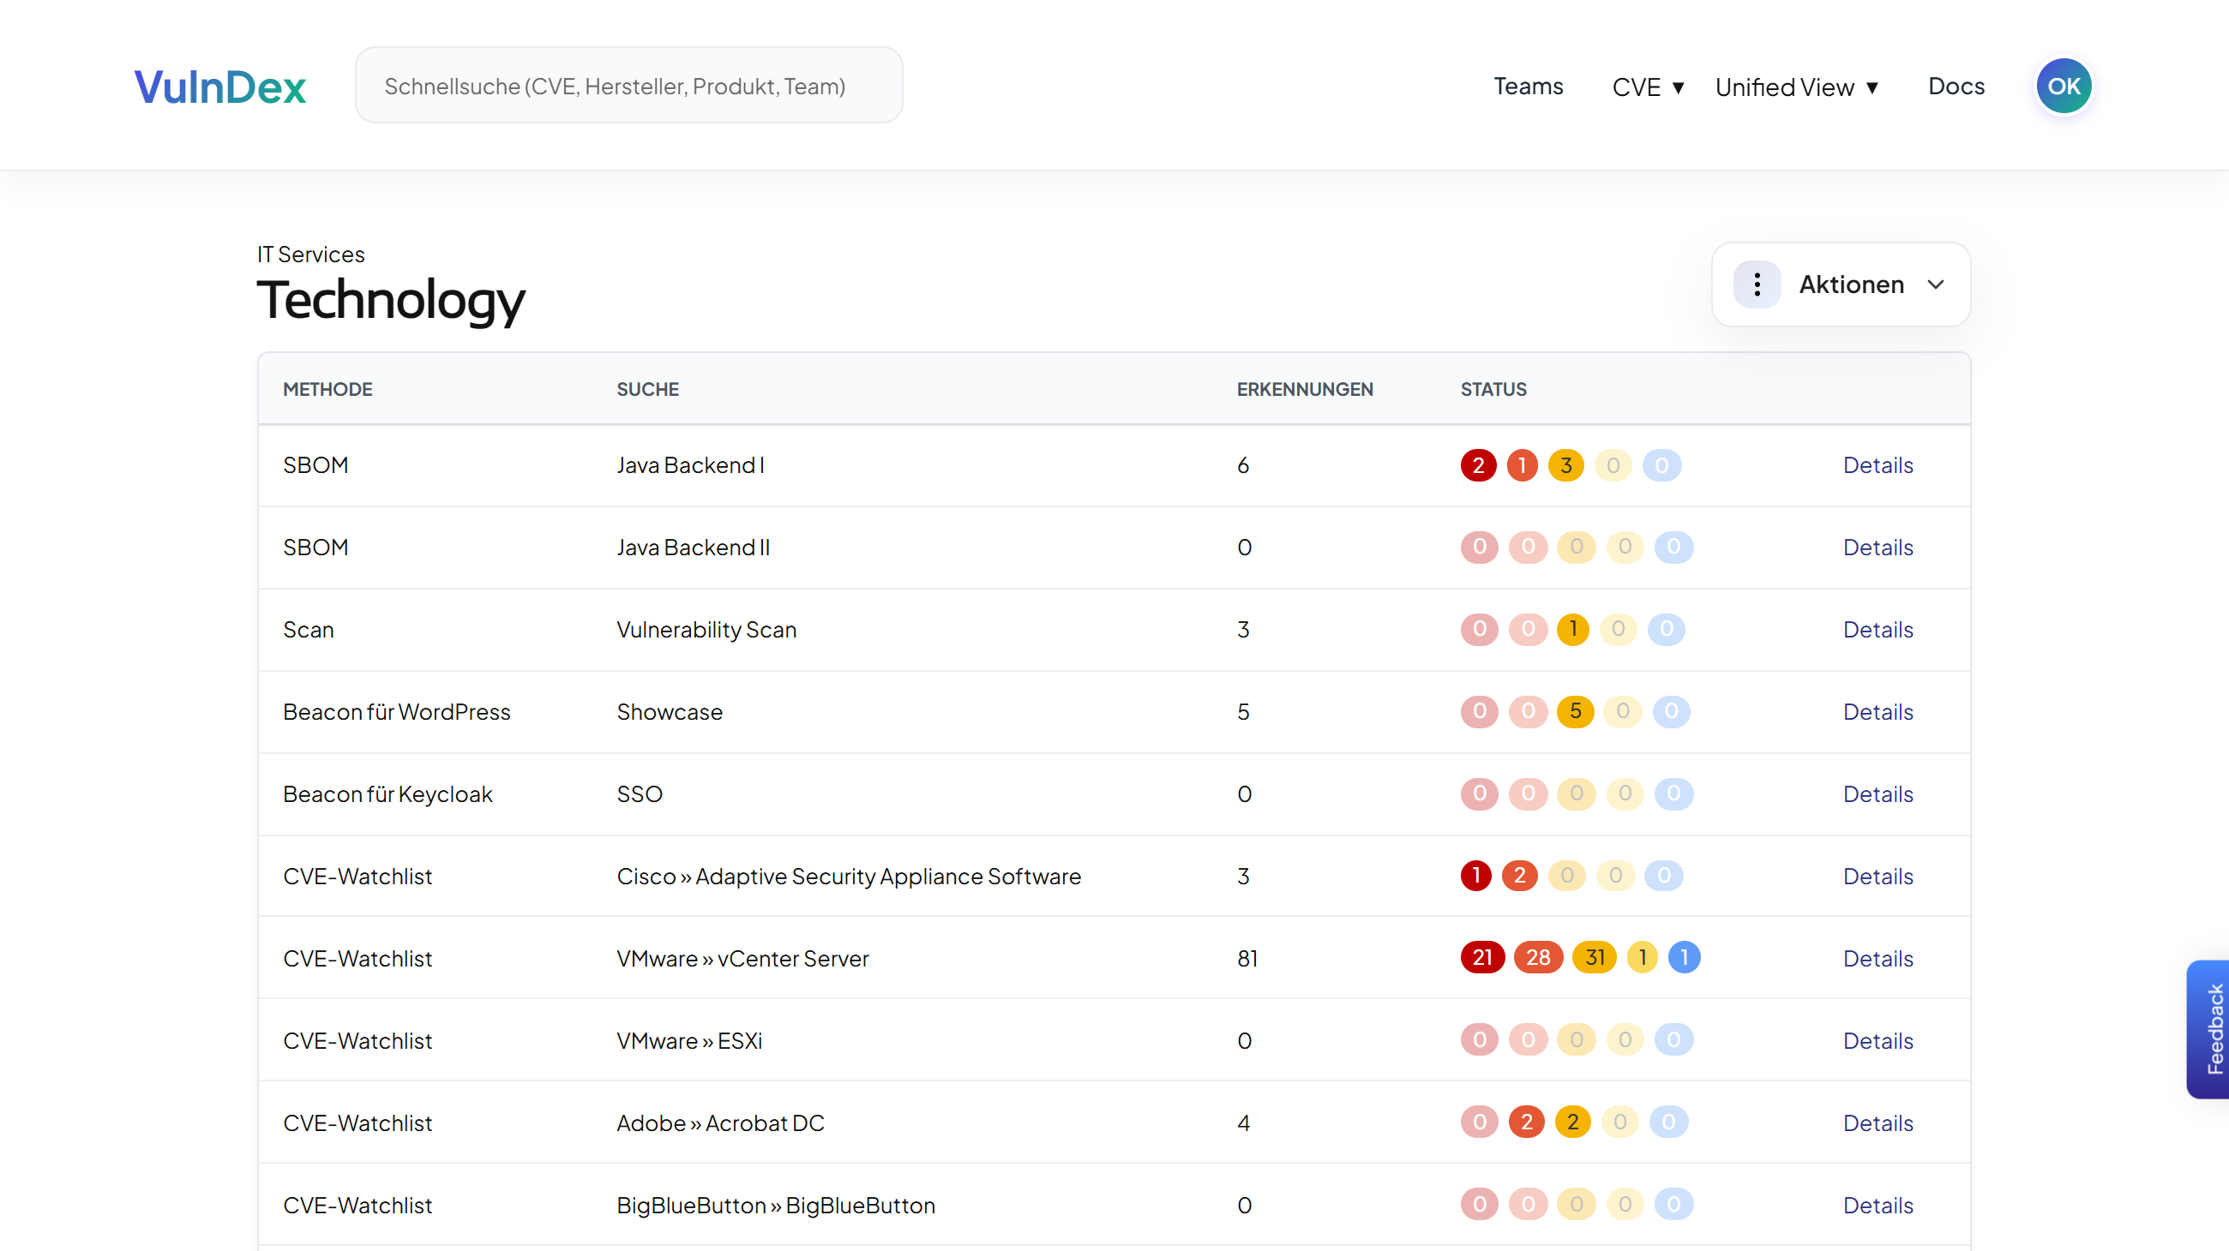This screenshot has width=2229, height=1251.
Task: Click the VulnDex logo
Action: coord(219,86)
